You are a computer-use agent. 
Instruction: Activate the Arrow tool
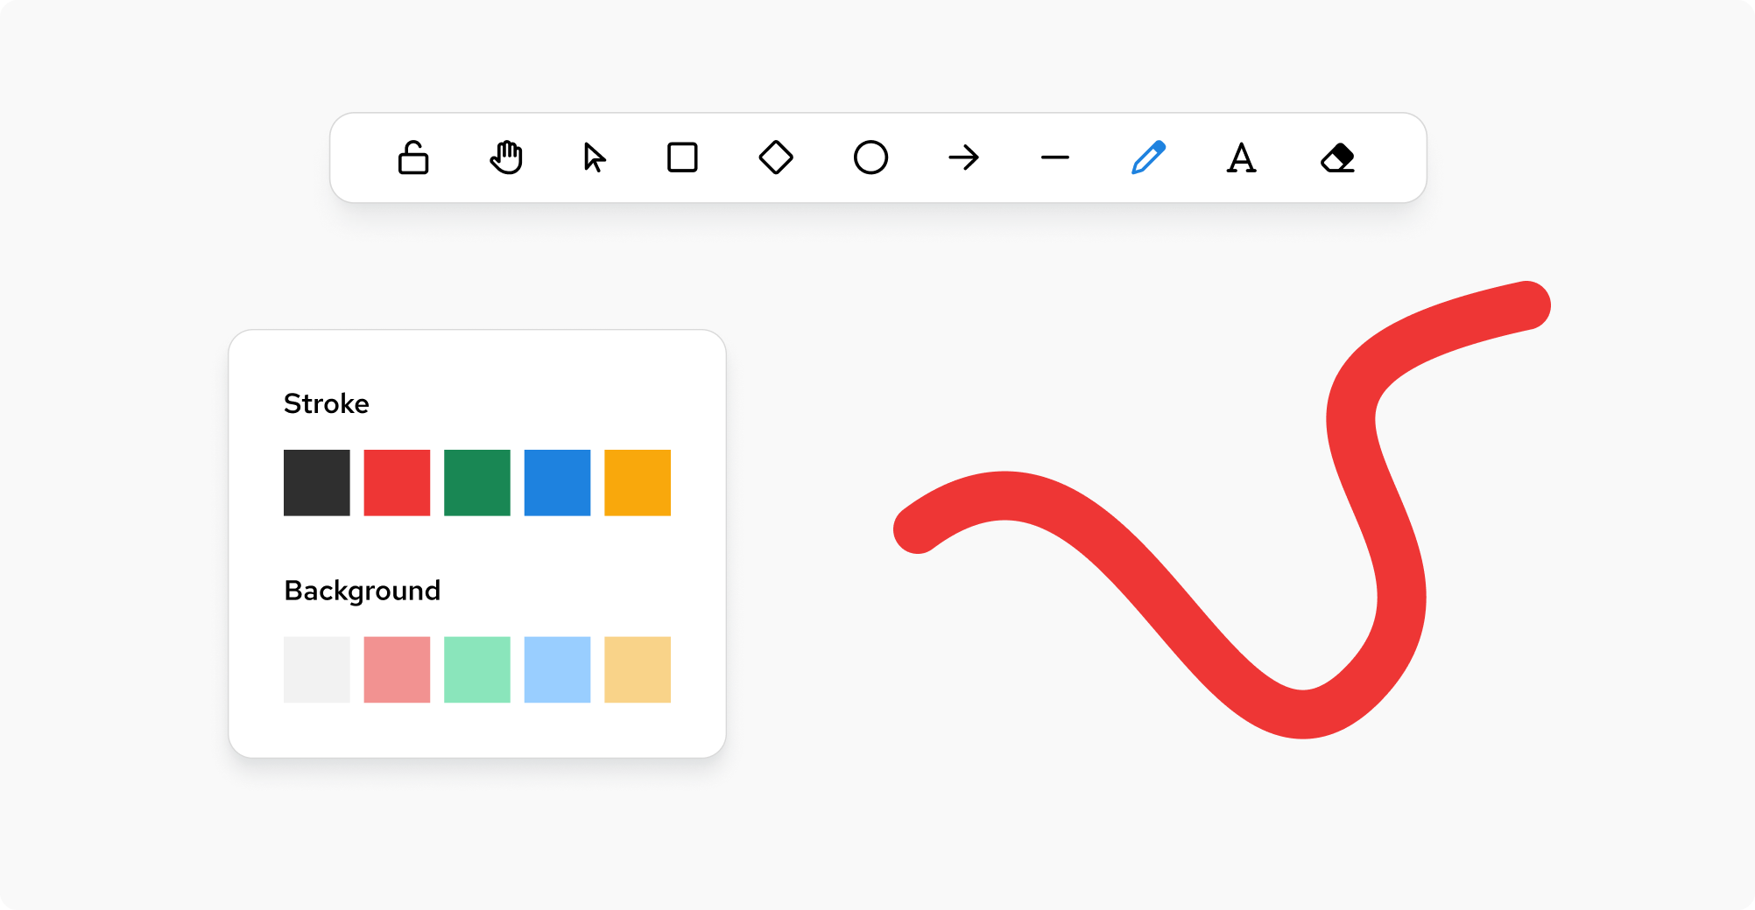[x=963, y=158]
